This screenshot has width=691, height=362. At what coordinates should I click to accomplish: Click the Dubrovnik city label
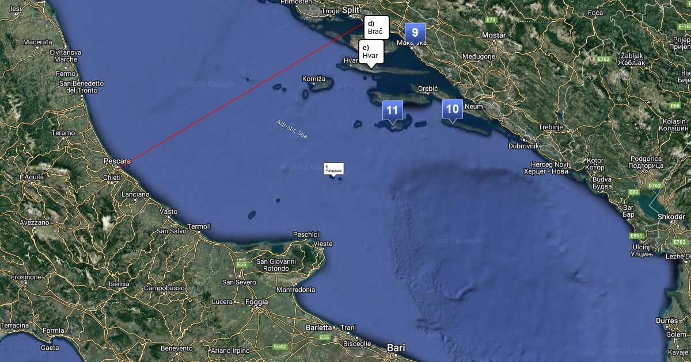523,146
